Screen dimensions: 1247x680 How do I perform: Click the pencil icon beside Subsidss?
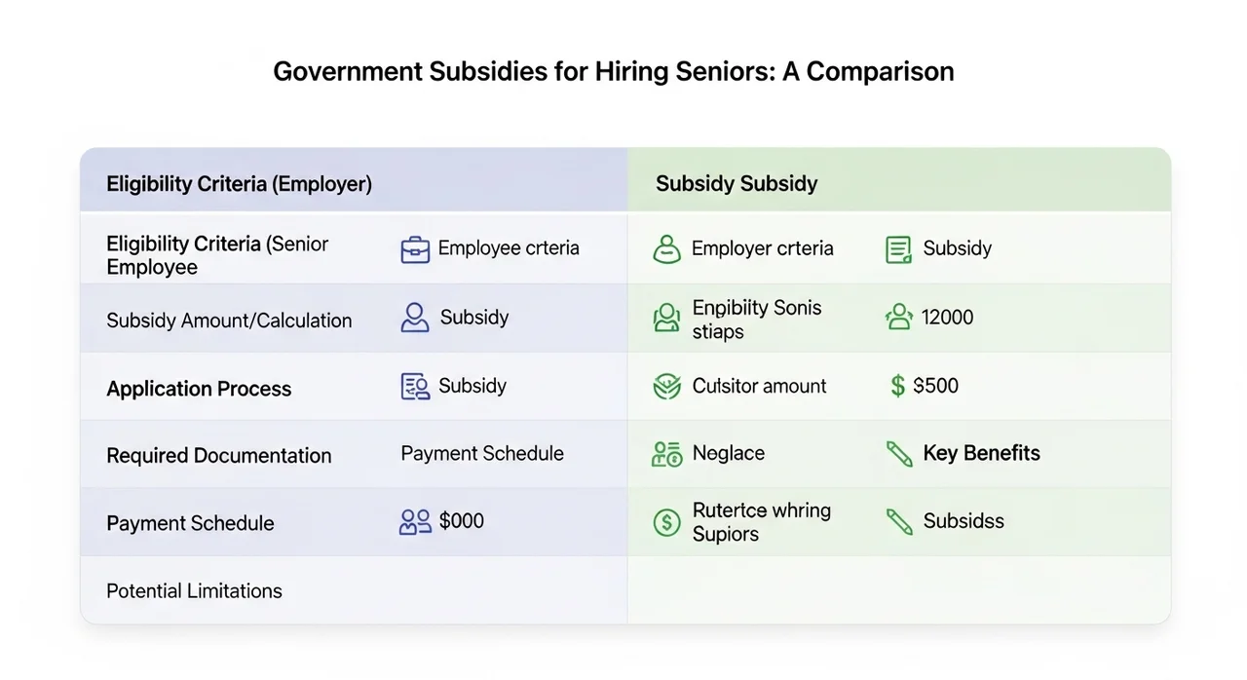click(899, 522)
